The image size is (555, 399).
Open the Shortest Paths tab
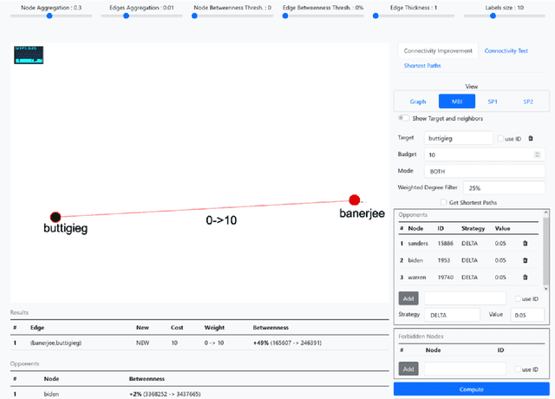coord(422,66)
